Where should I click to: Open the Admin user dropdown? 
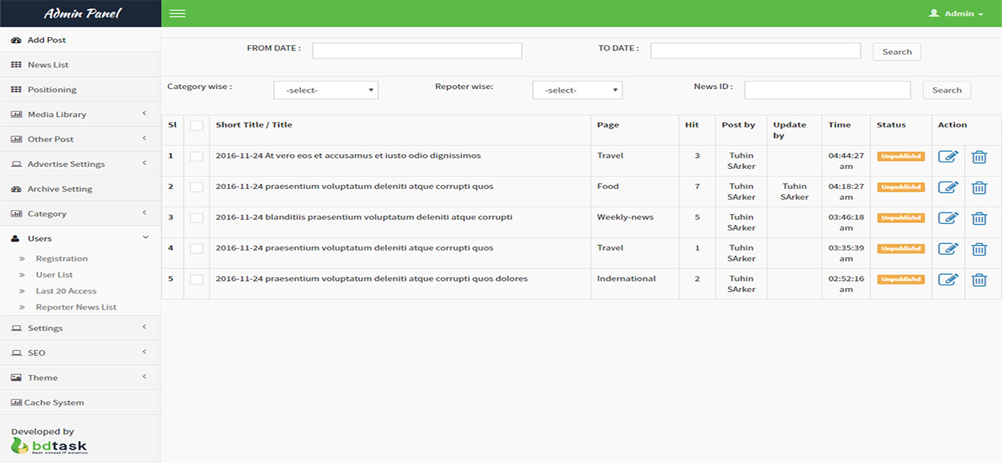(x=957, y=13)
